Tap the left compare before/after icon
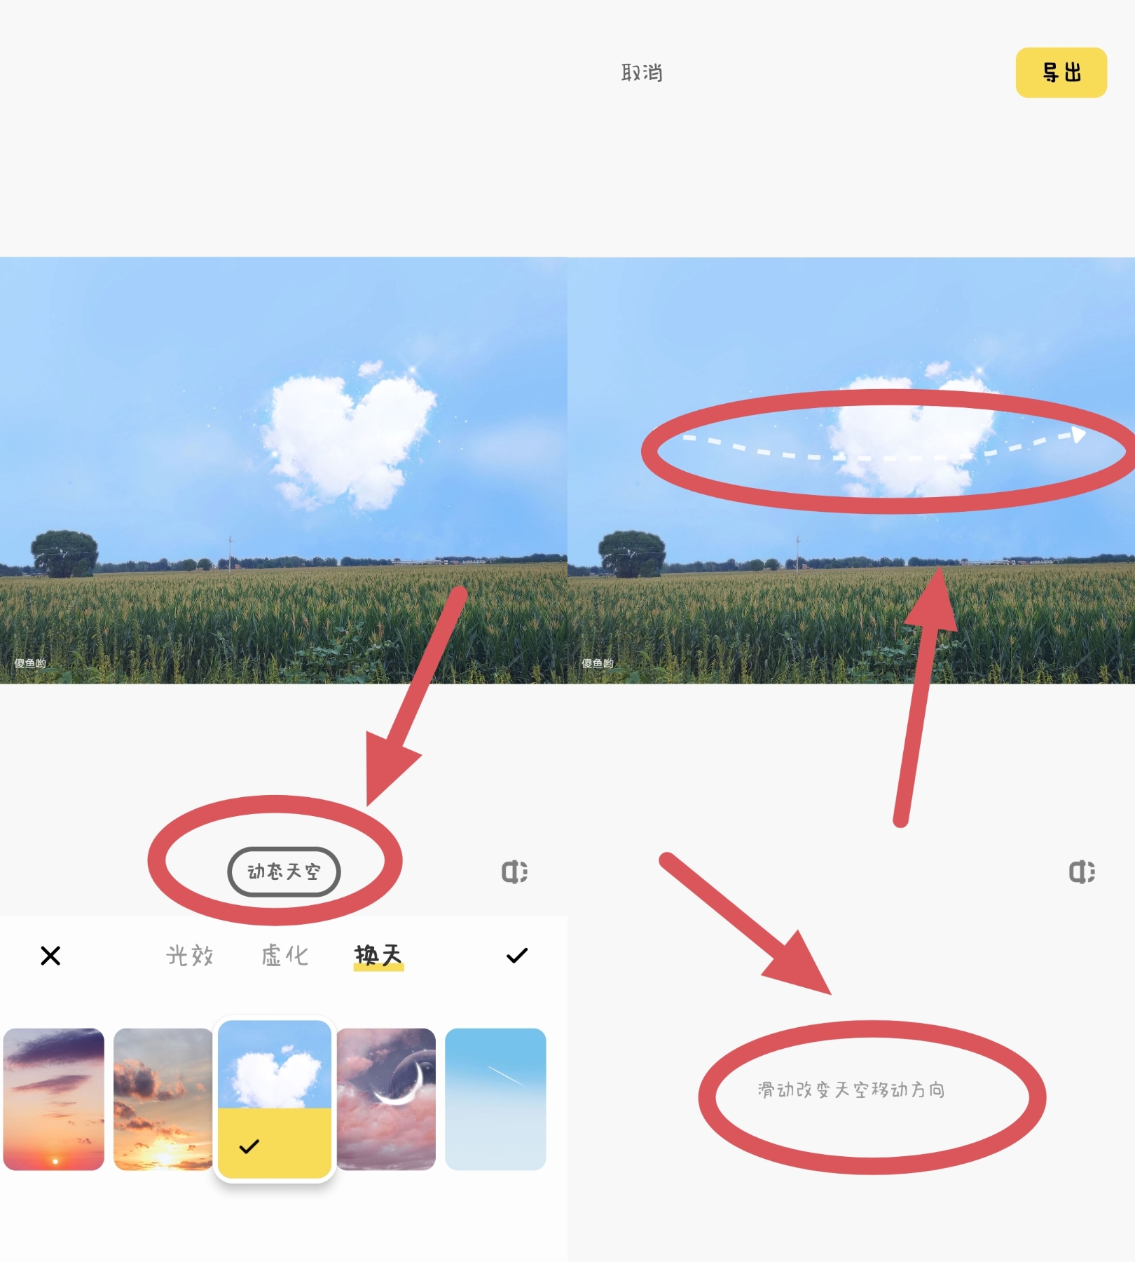 [x=514, y=871]
